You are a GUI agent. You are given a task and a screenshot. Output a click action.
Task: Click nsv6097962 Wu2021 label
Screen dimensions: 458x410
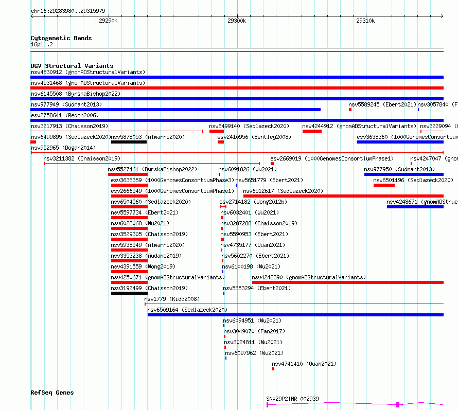click(254, 353)
